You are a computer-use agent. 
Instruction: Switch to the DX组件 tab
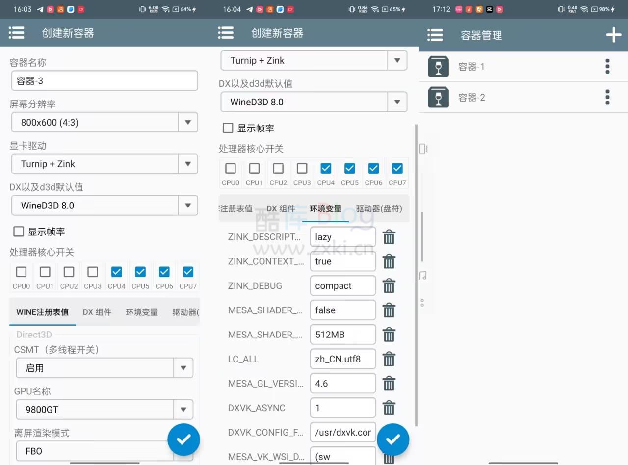(x=97, y=311)
